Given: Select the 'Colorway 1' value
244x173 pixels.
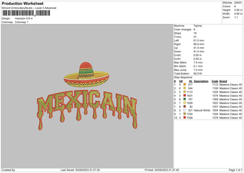Looking at the screenshot, I should click(x=22, y=22).
